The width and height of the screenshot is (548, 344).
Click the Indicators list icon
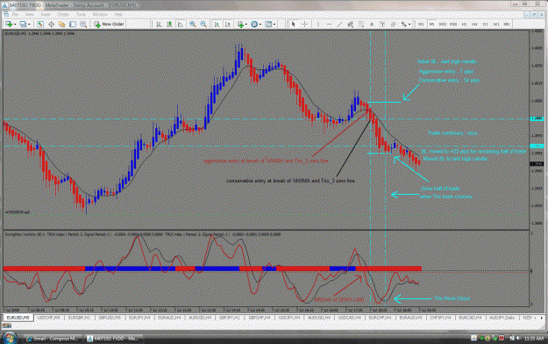(x=240, y=25)
